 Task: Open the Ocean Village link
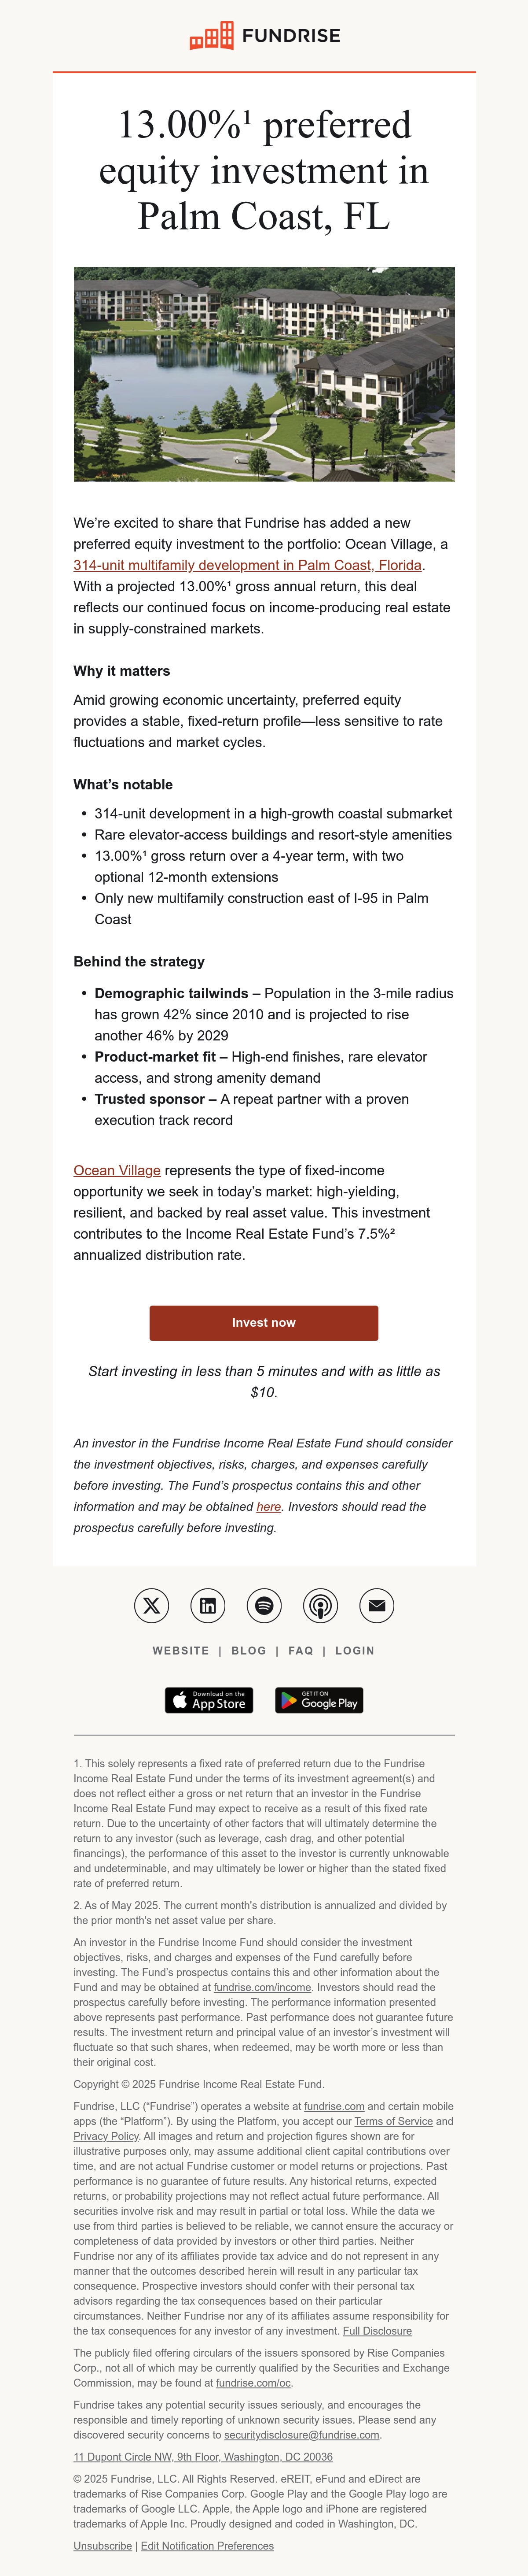pyautogui.click(x=117, y=1170)
